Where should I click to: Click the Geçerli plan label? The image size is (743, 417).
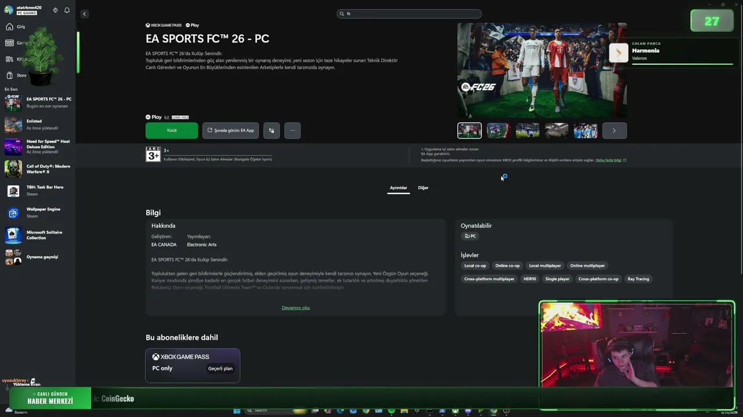click(x=221, y=368)
